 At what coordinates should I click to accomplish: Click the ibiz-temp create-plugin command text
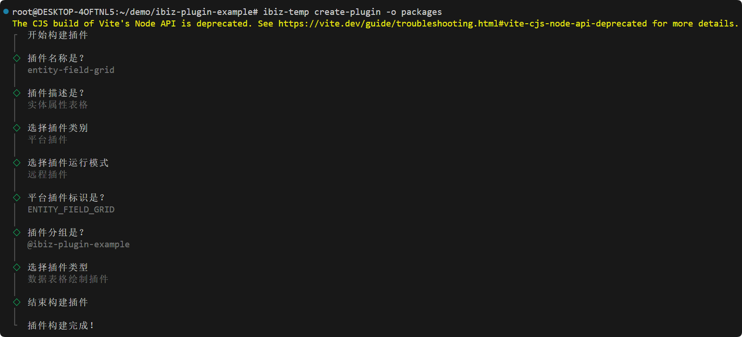(352, 12)
